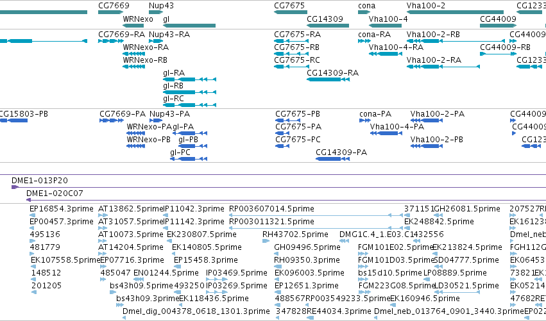Select the RP003011321.5prime EST
The height and width of the screenshot is (321, 546).
click(x=316, y=228)
